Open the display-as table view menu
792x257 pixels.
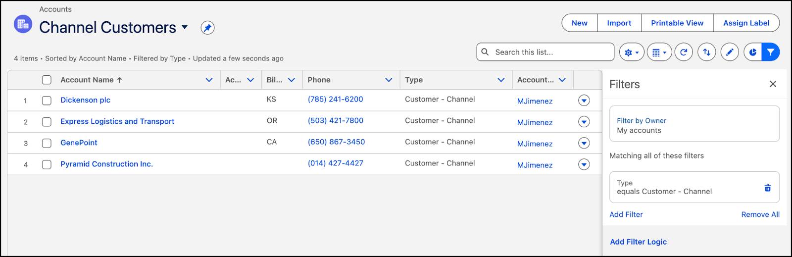pyautogui.click(x=659, y=52)
